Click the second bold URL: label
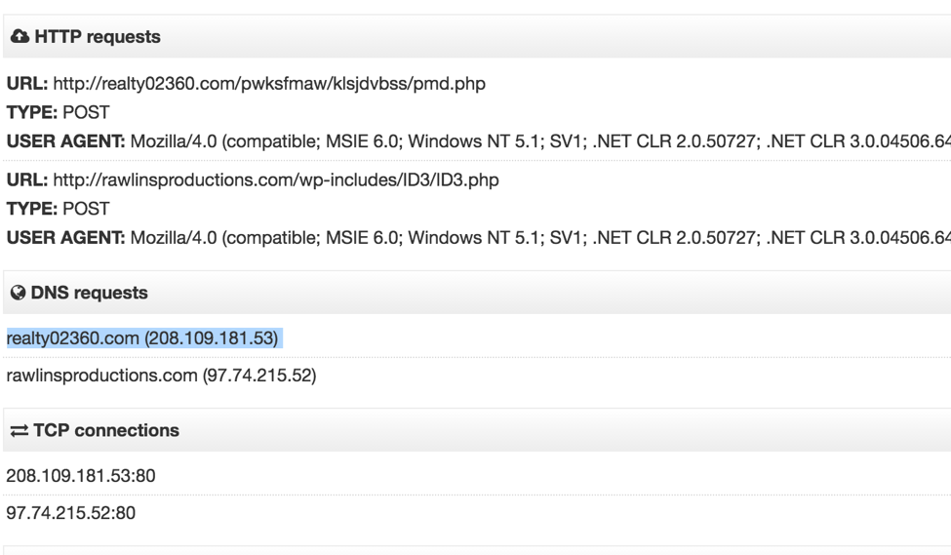This screenshot has width=951, height=555. point(27,179)
